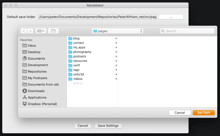
Task: Click the Documents sidebar icon
Action: pos(25,58)
